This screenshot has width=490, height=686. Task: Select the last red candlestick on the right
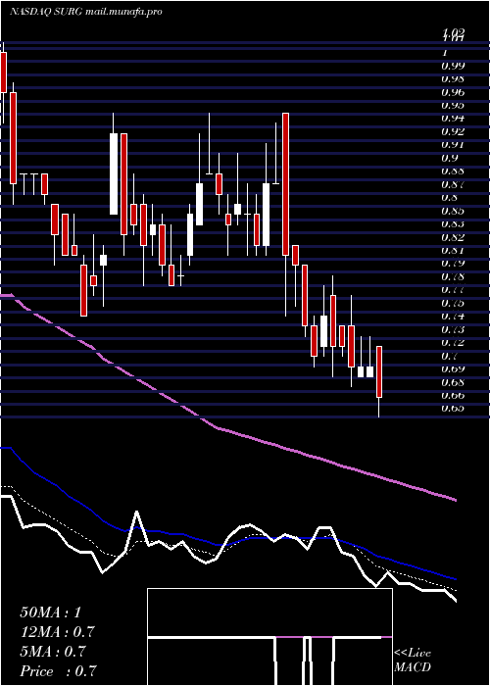[x=379, y=371]
